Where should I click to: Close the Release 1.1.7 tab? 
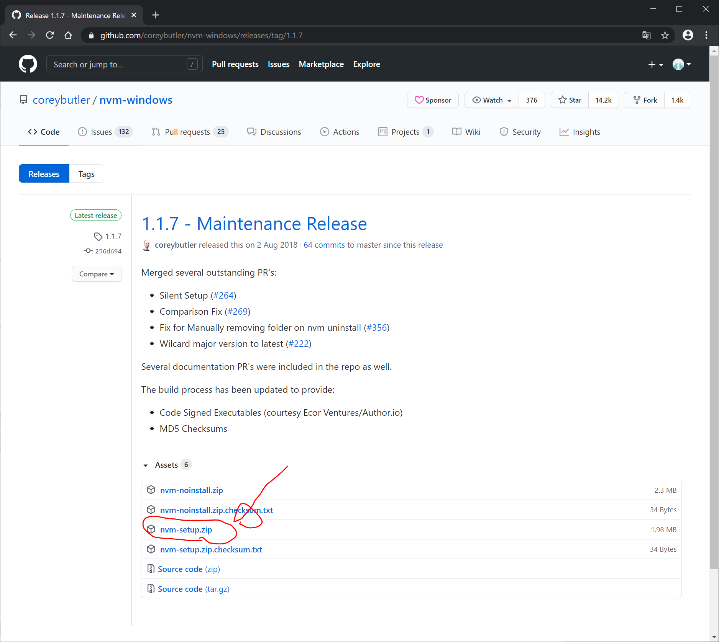pos(134,15)
